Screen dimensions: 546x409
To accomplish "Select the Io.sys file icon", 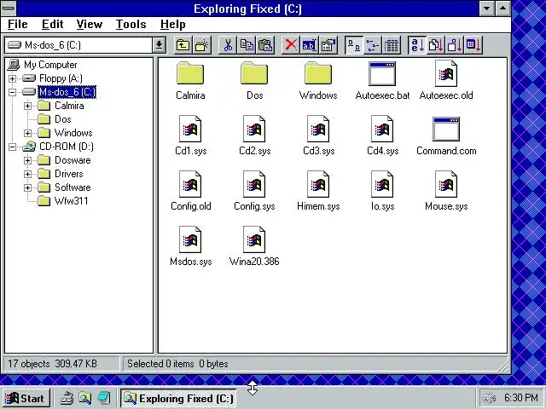I will coord(382,184).
